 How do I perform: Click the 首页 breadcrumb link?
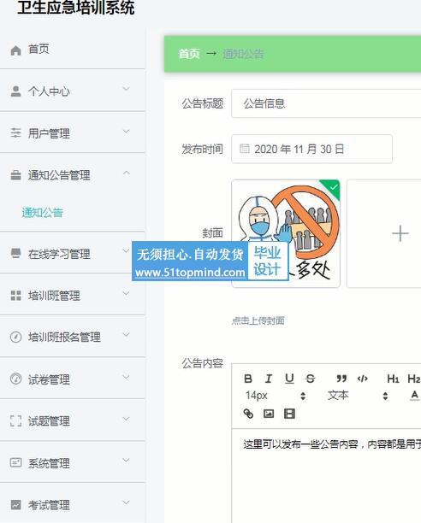(189, 54)
